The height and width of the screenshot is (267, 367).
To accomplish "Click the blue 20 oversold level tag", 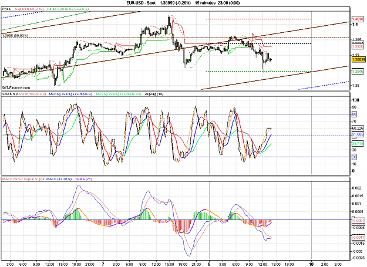I will [354, 157].
